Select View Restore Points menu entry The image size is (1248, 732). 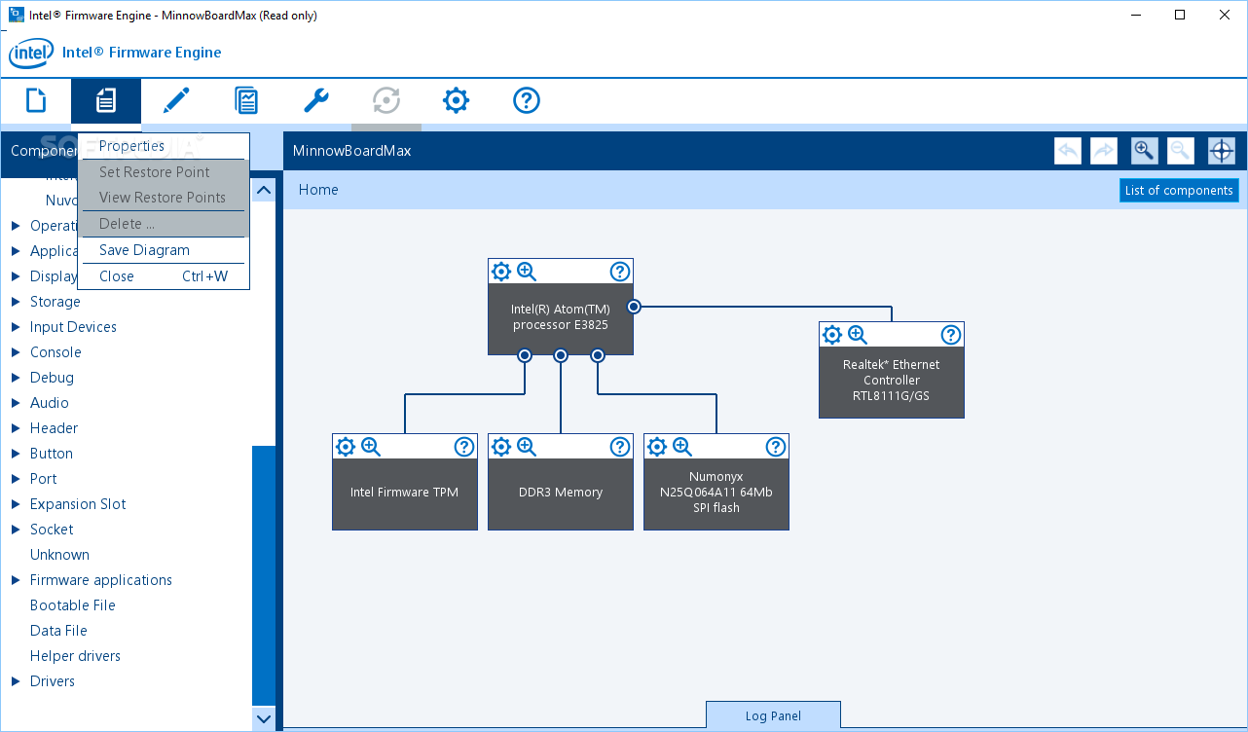[164, 198]
